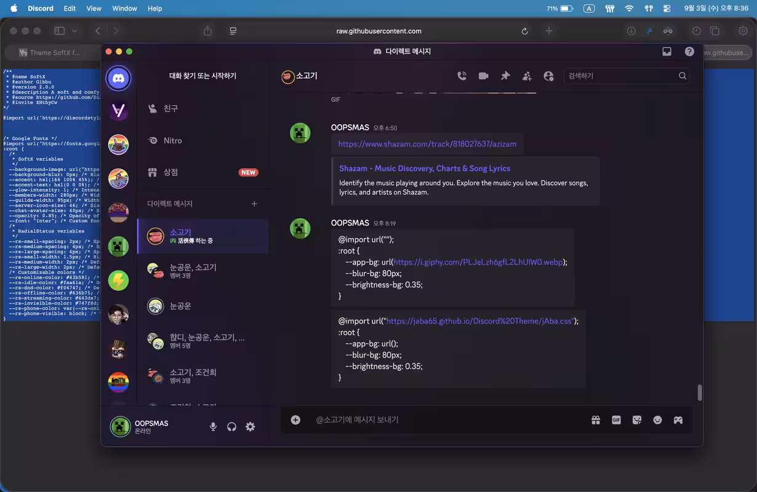Open the 친구 friends page
This screenshot has height=492, width=757.
tap(203, 108)
